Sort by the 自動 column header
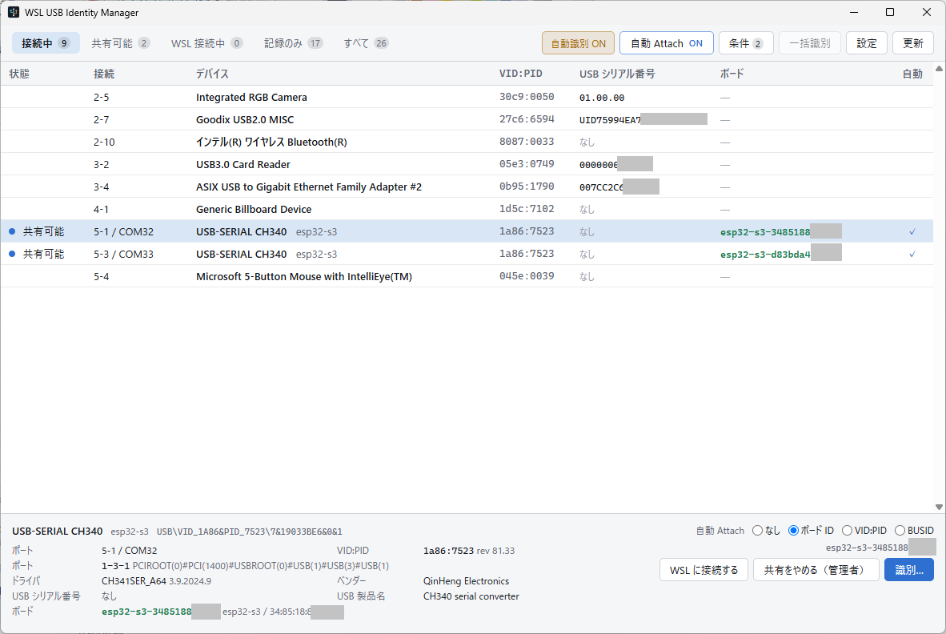 (912, 74)
